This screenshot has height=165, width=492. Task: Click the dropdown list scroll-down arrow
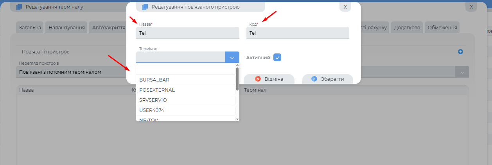click(x=237, y=119)
